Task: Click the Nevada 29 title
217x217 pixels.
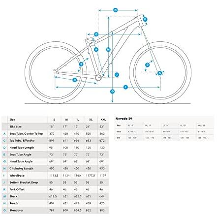Action: [x=124, y=119]
